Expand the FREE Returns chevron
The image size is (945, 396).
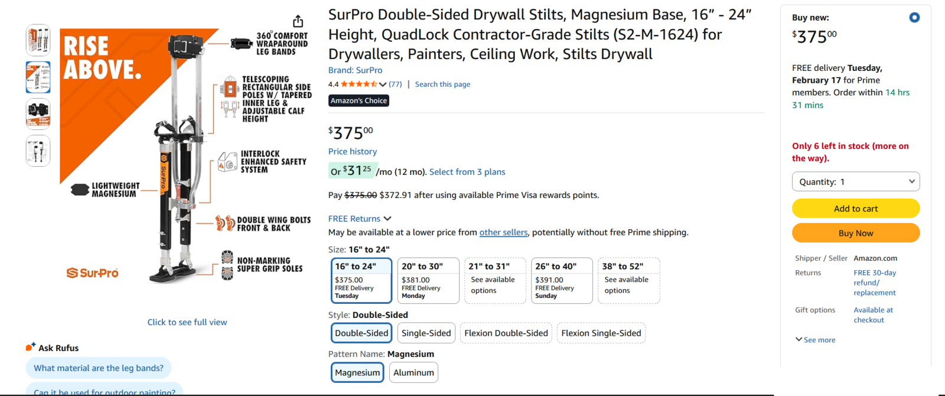click(x=387, y=219)
